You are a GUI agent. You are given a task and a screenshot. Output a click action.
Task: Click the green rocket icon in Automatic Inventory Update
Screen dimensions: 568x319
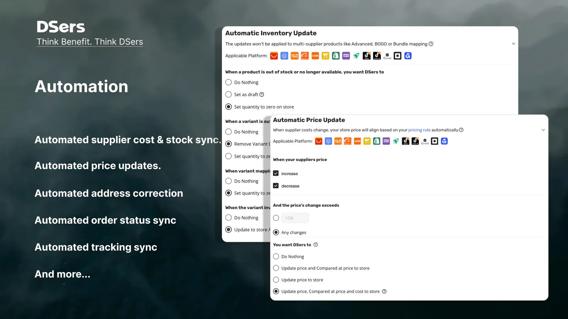point(356,56)
